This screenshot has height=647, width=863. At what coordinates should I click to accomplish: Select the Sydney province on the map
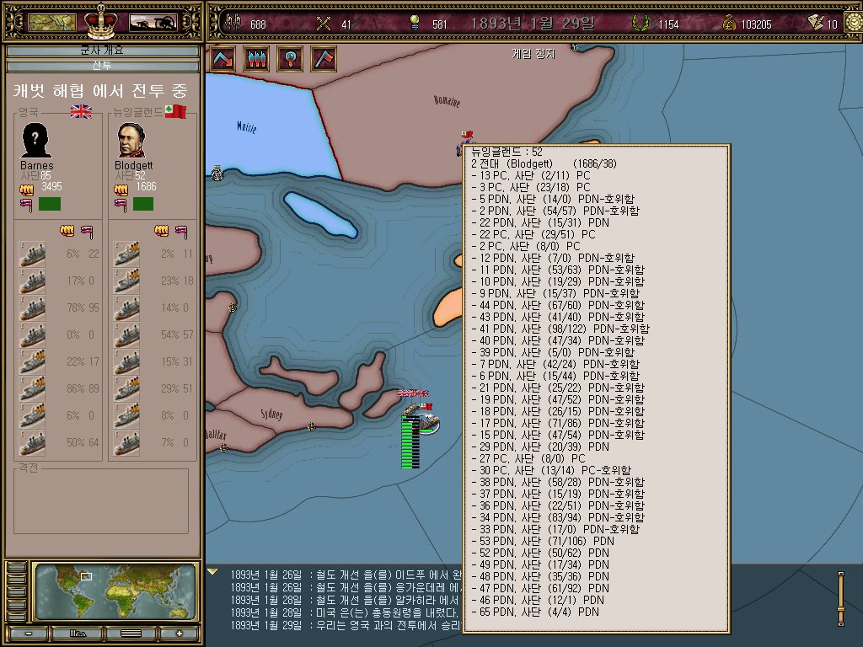tap(271, 414)
